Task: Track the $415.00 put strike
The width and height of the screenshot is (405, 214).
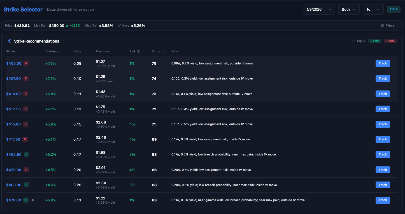Action: click(x=383, y=124)
